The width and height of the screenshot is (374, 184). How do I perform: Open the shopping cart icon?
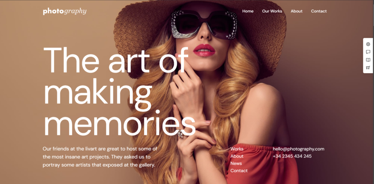(368, 68)
